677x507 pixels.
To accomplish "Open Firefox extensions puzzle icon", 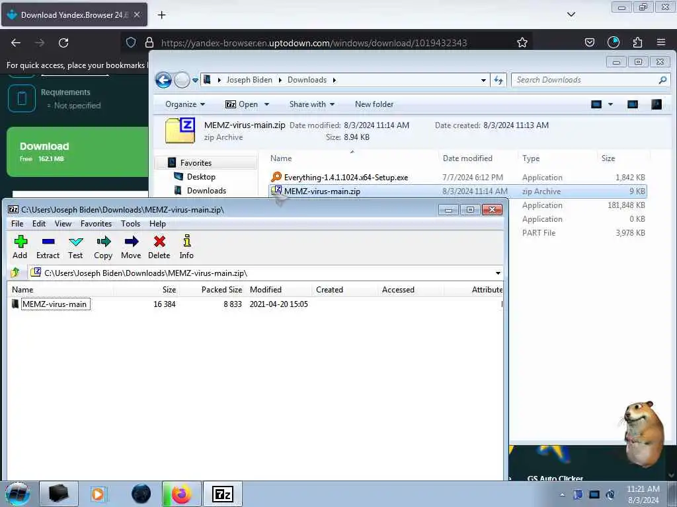I will tap(637, 42).
